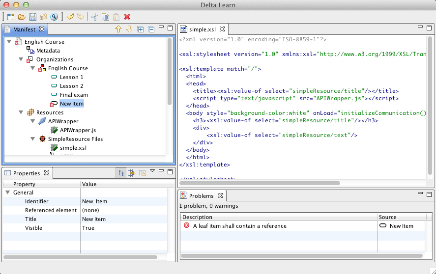Click the new resource package toolbar icon
Viewport: 436px width, 274px height.
(43, 17)
